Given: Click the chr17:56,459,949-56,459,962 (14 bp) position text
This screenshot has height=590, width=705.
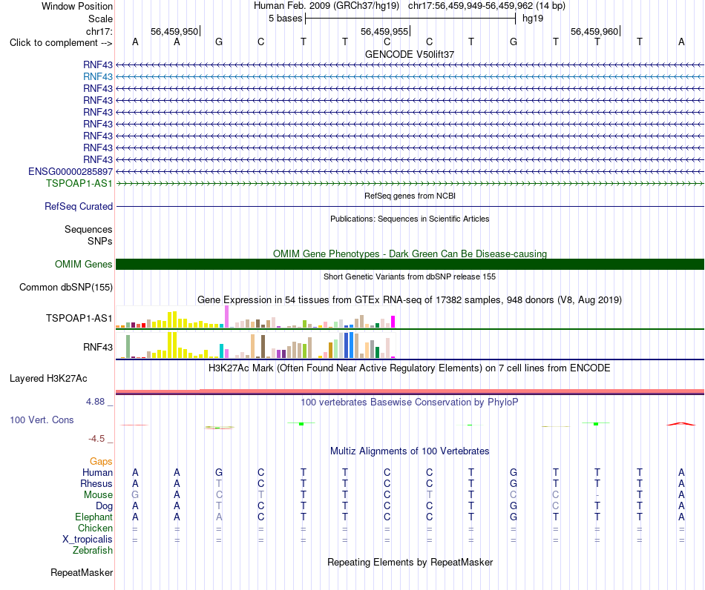Looking at the screenshot, I should tap(487, 6).
